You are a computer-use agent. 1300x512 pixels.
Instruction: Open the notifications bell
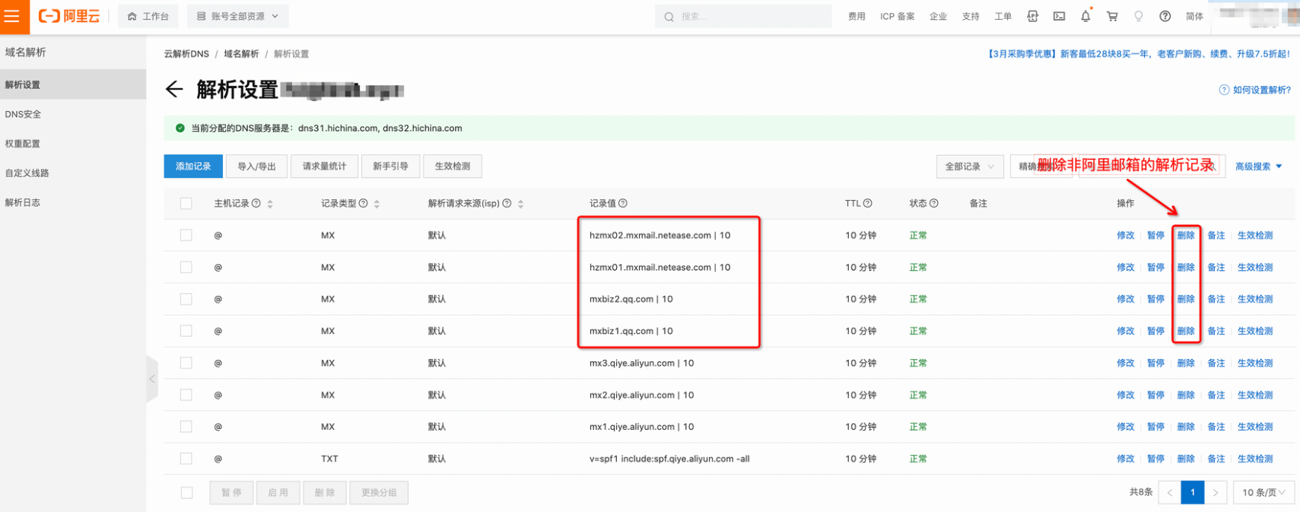[x=1085, y=16]
